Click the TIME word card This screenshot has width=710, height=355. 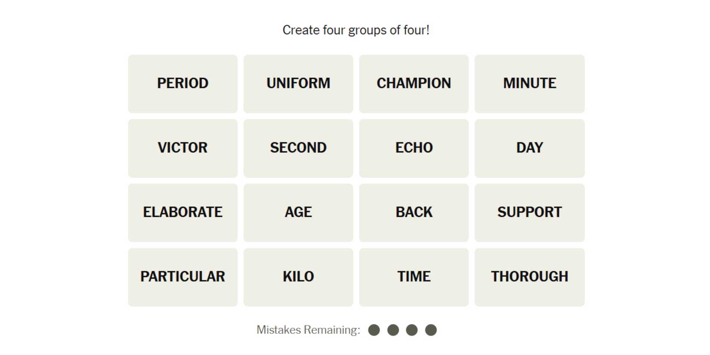pos(414,277)
